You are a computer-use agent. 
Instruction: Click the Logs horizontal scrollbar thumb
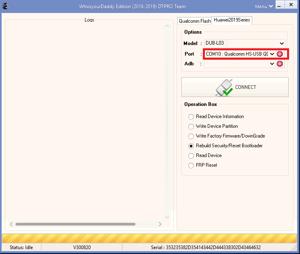pos(75,224)
